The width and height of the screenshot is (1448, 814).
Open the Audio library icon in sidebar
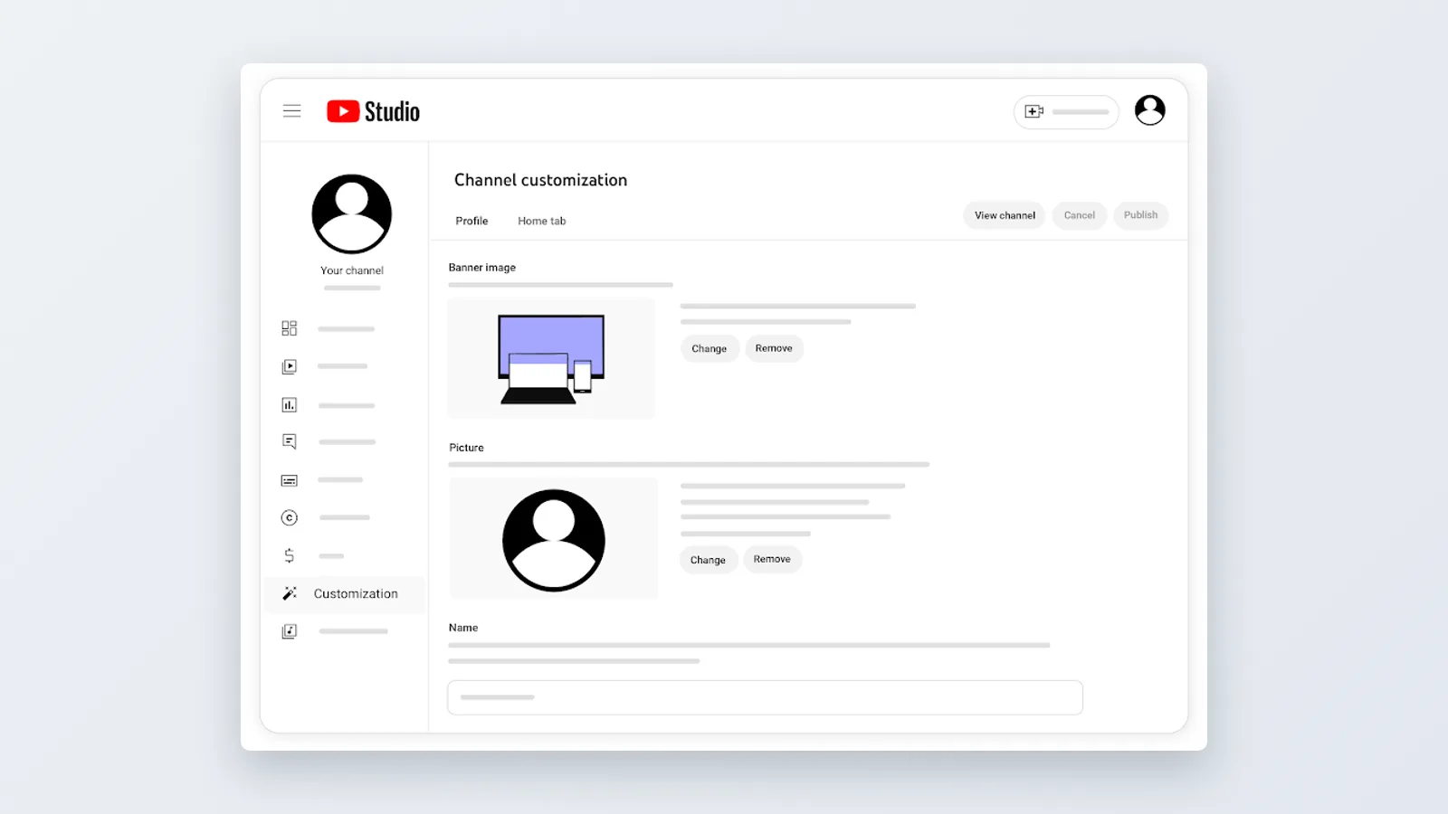coord(290,631)
